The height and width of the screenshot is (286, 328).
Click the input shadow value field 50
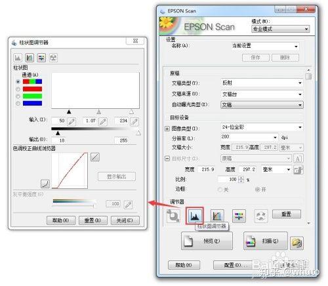(58, 121)
